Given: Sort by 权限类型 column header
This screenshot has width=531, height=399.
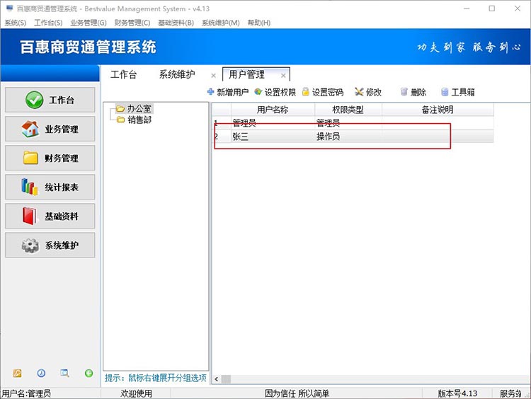Looking at the screenshot, I should coord(348,110).
